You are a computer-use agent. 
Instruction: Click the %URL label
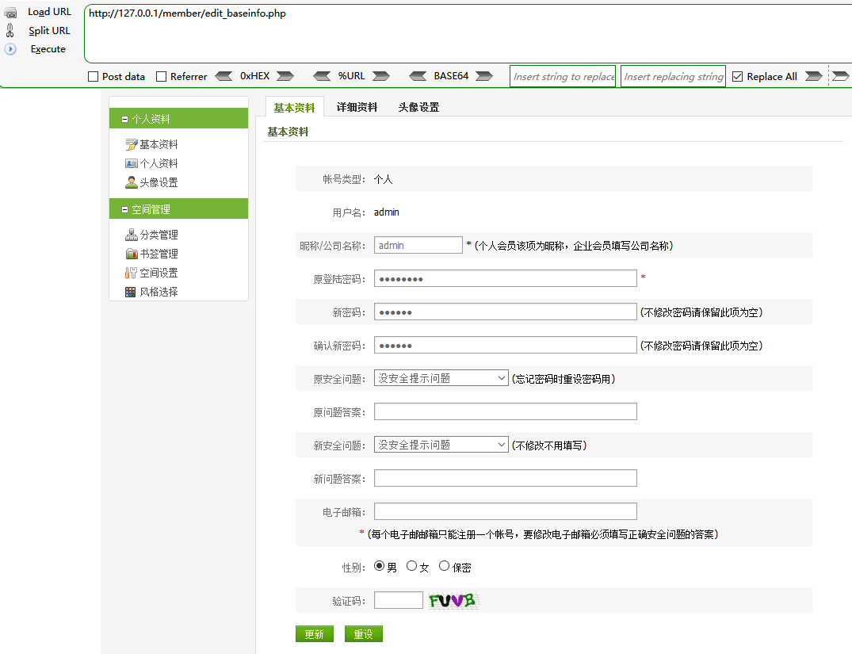tap(352, 76)
